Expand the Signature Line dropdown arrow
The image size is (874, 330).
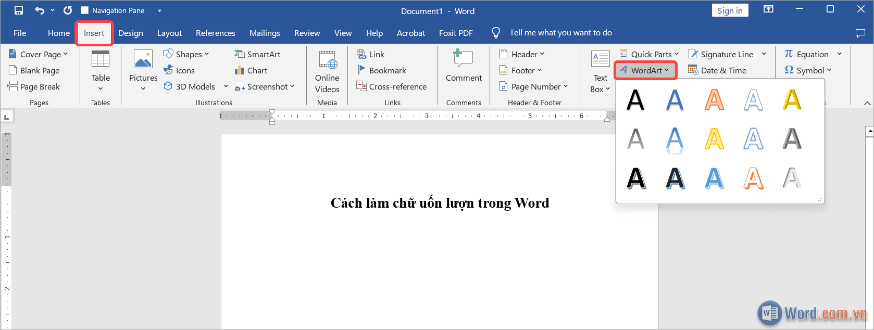764,54
